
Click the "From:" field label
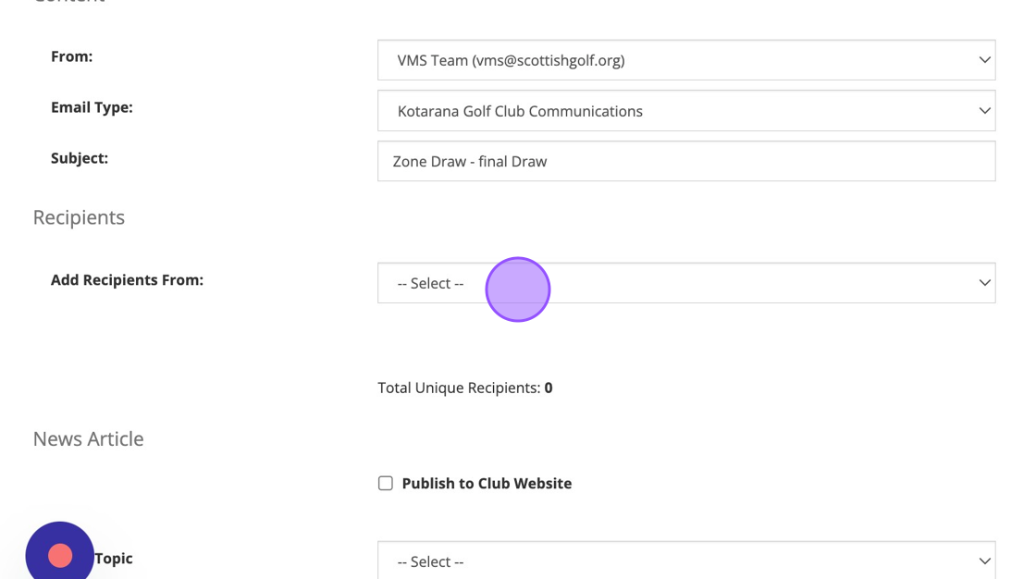pyautogui.click(x=71, y=56)
